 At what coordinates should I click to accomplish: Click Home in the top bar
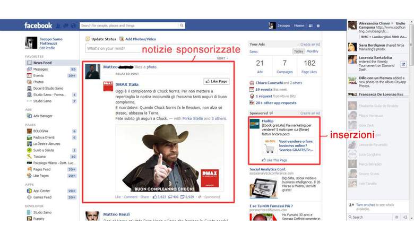tap(299, 25)
